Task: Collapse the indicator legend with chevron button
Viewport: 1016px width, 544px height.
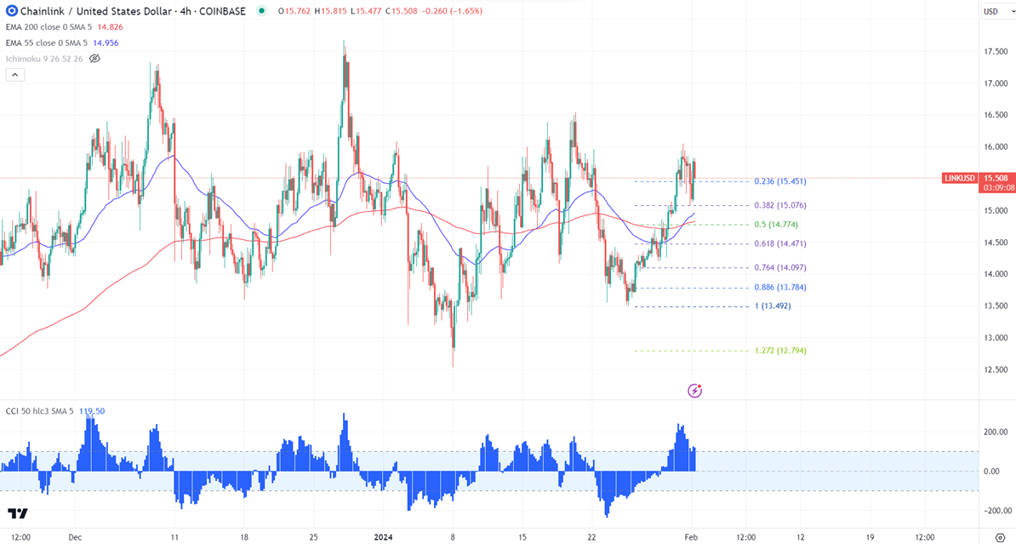Action: click(15, 75)
